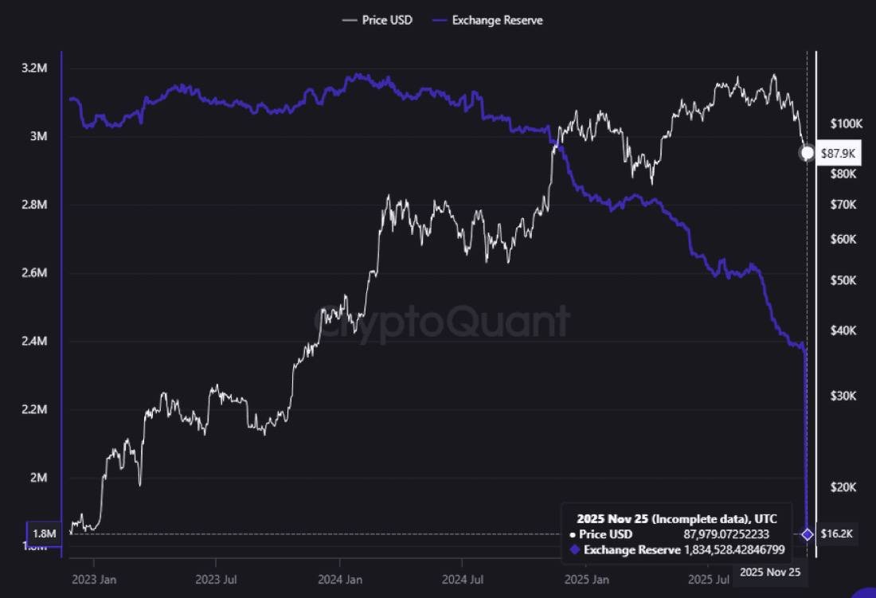Click the purple line swatch in legend
876x598 pixels.
(440, 20)
